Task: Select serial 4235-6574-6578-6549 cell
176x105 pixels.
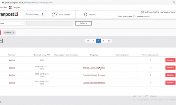Action: pyautogui.click(x=42, y=75)
